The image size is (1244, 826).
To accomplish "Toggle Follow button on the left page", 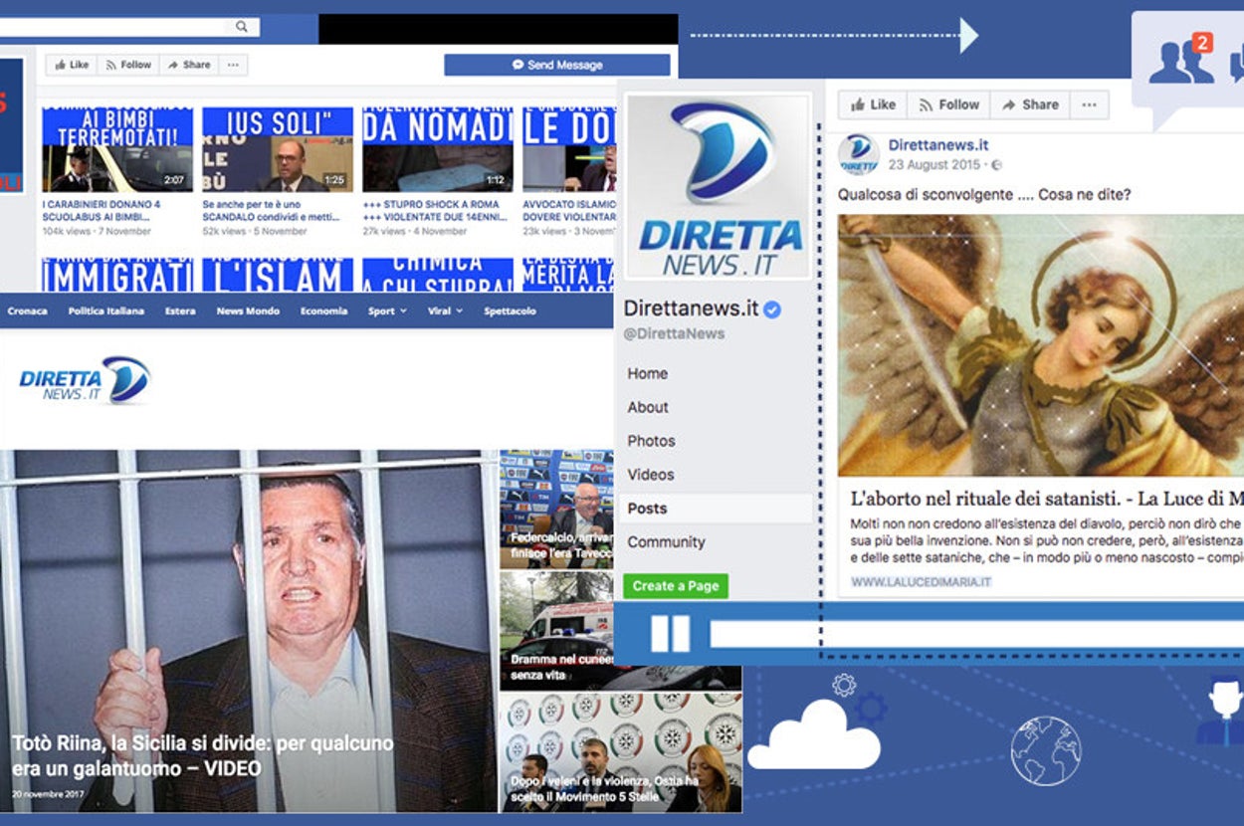I will 127,65.
